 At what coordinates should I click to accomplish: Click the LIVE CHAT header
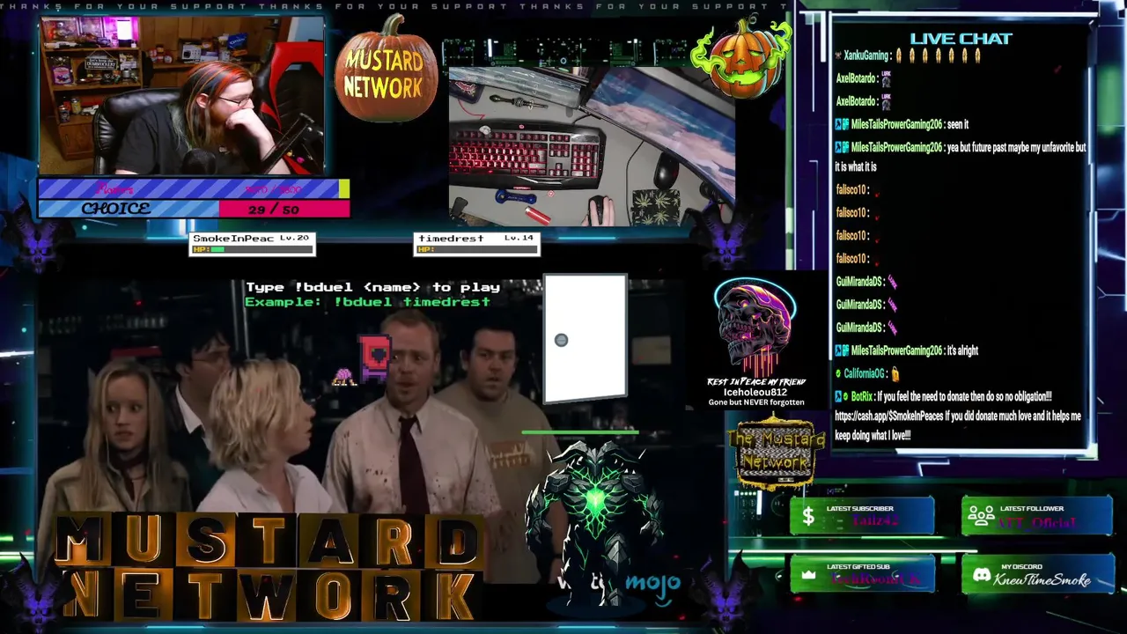tap(961, 39)
